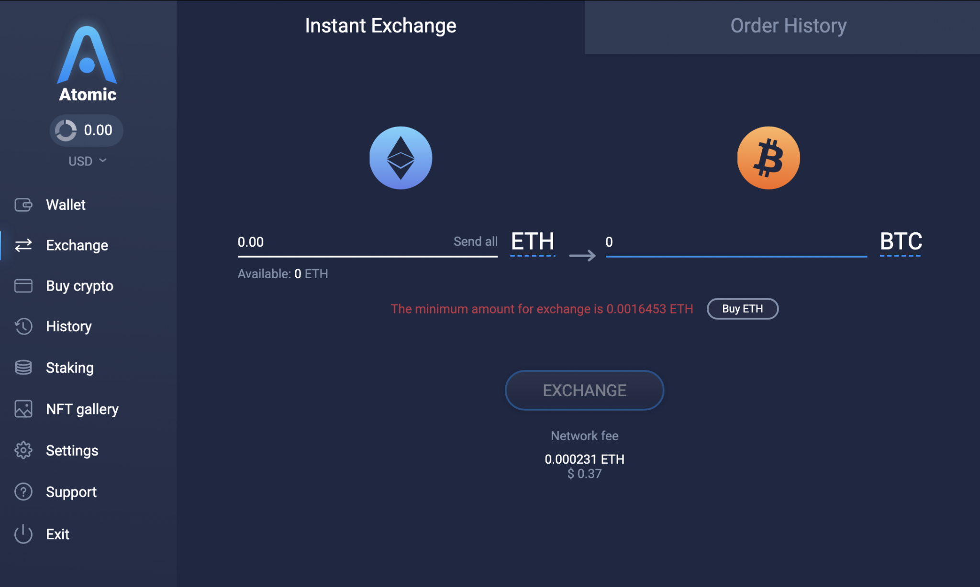This screenshot has height=587, width=980.
Task: Select the Wallet sidebar icon
Action: click(x=23, y=205)
